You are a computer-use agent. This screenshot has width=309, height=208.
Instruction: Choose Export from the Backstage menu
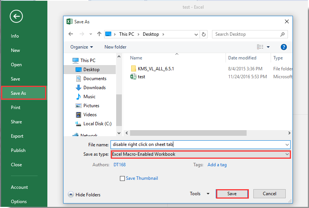[x=17, y=136]
